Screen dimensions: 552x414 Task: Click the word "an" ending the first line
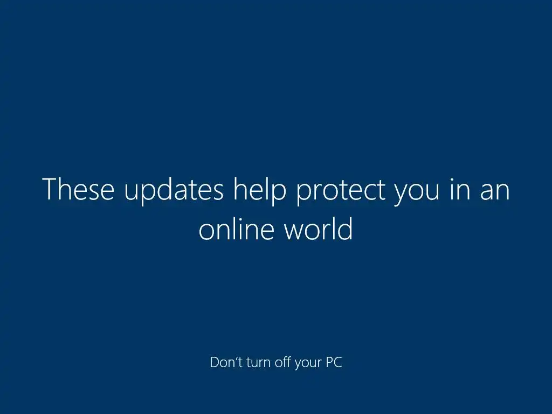click(x=495, y=191)
